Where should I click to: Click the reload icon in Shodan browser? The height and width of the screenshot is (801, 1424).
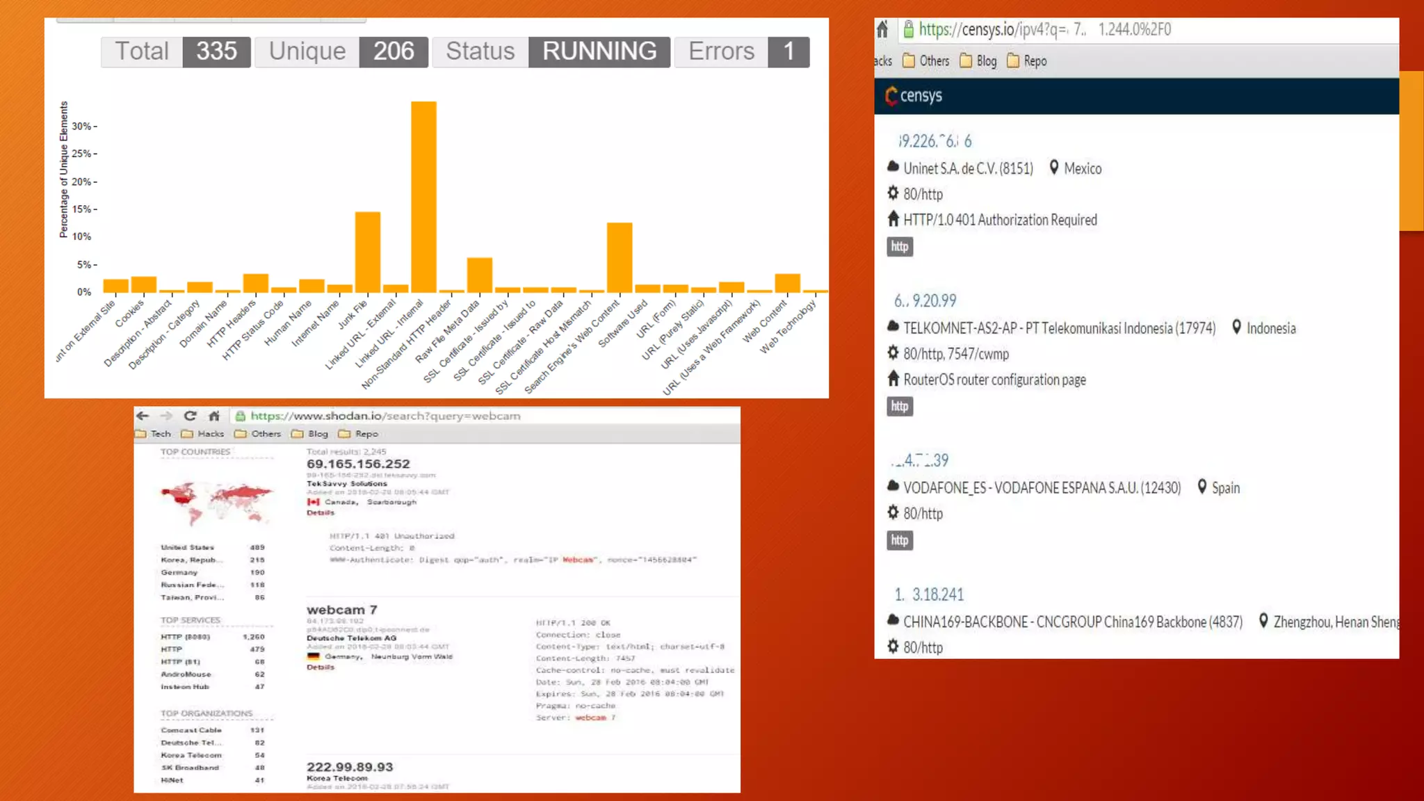(190, 416)
